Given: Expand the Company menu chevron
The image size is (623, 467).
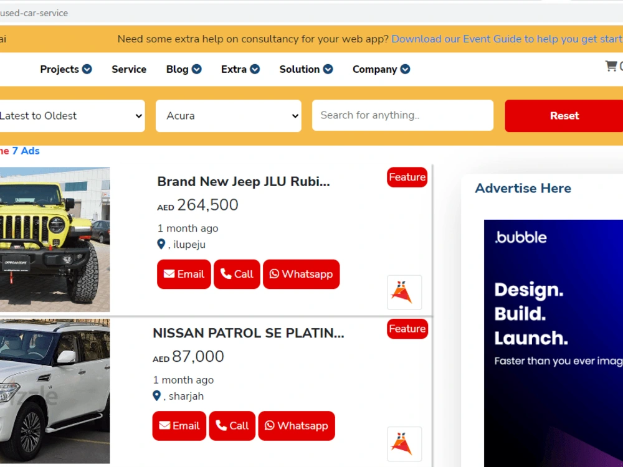Looking at the screenshot, I should pyautogui.click(x=405, y=69).
